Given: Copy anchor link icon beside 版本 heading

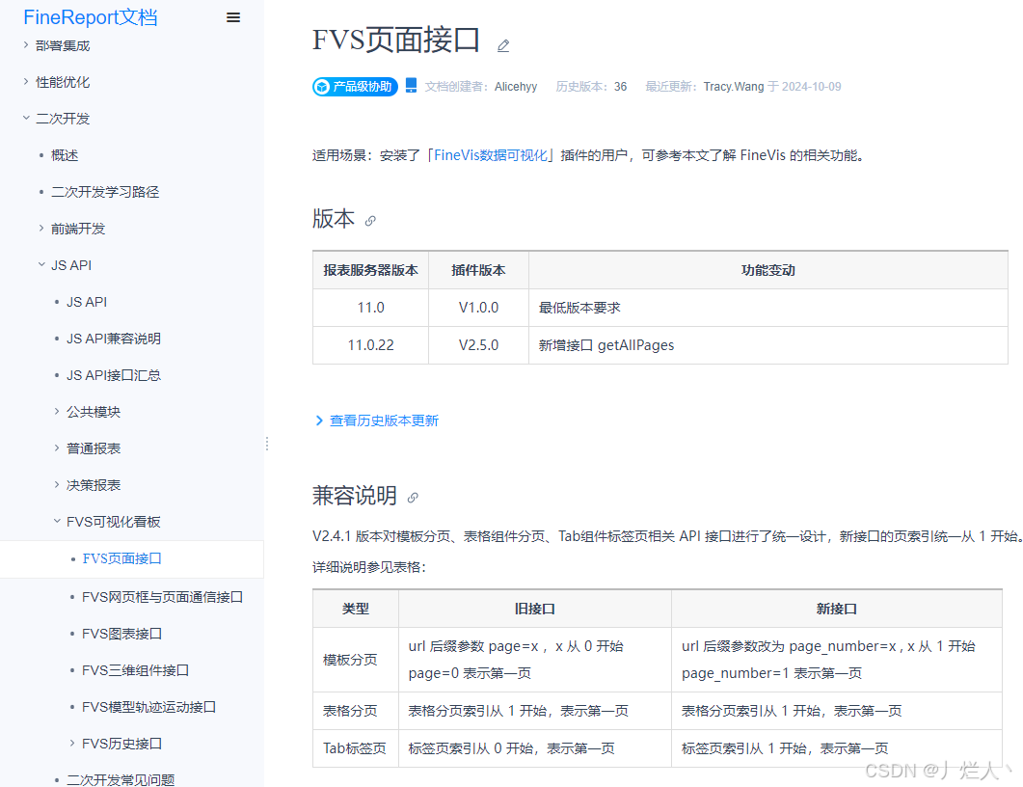Looking at the screenshot, I should (370, 221).
